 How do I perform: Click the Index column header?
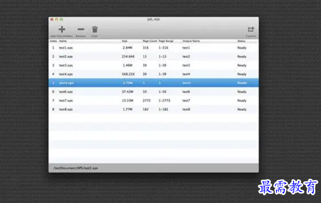click(53, 41)
